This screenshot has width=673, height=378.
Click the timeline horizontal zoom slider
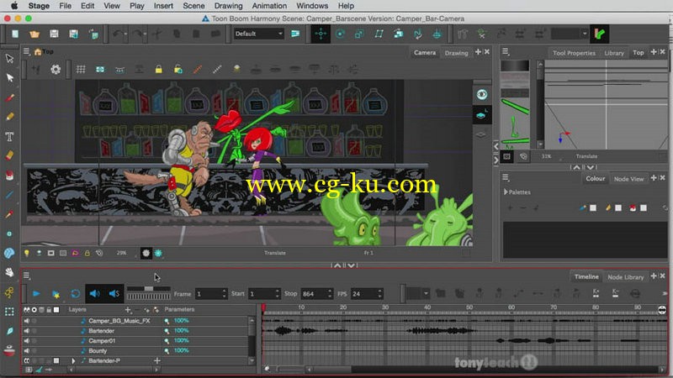[x=291, y=369]
